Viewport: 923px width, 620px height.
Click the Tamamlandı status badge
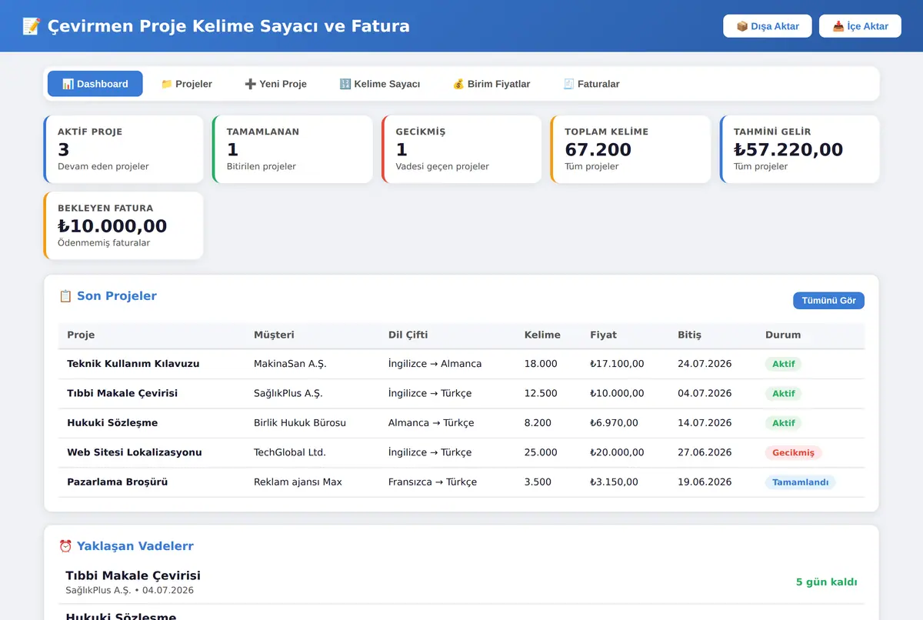click(x=800, y=482)
